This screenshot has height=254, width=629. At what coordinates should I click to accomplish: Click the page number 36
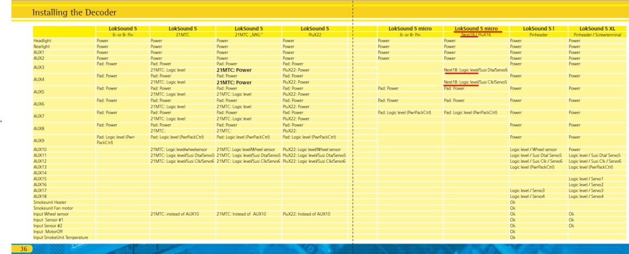[24, 248]
